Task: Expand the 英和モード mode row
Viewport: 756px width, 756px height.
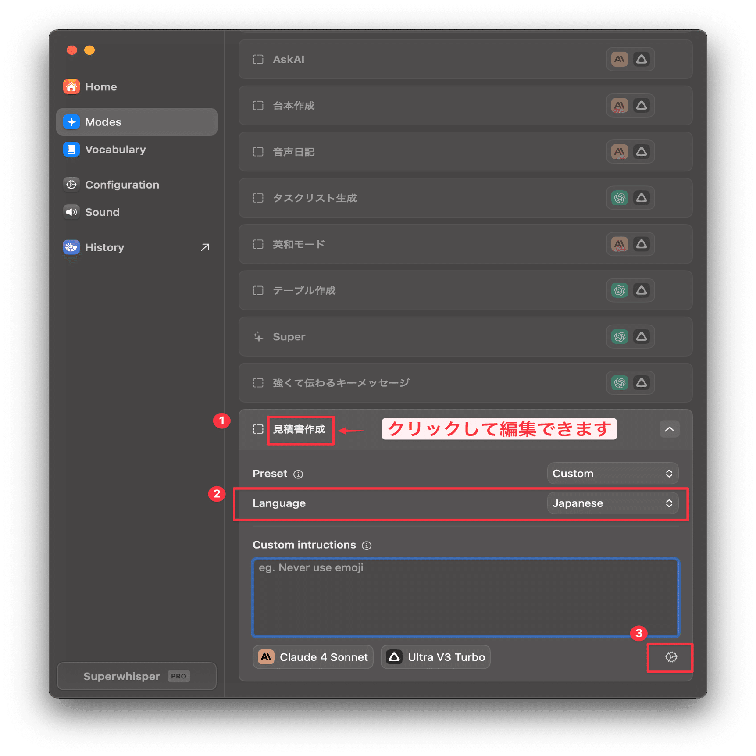Action: pyautogui.click(x=465, y=244)
